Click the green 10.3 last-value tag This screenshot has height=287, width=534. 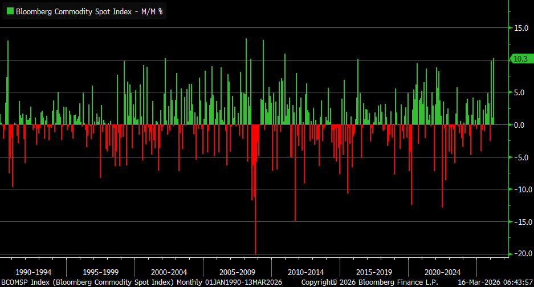521,59
